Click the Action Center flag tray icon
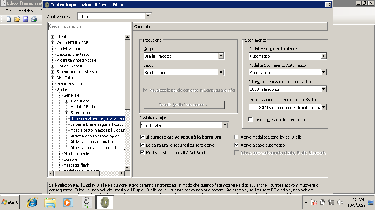The width and height of the screenshot is (375, 210). (314, 202)
